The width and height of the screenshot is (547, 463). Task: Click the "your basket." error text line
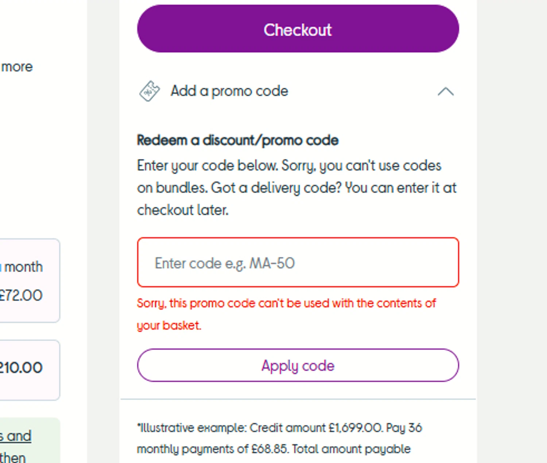pos(169,325)
